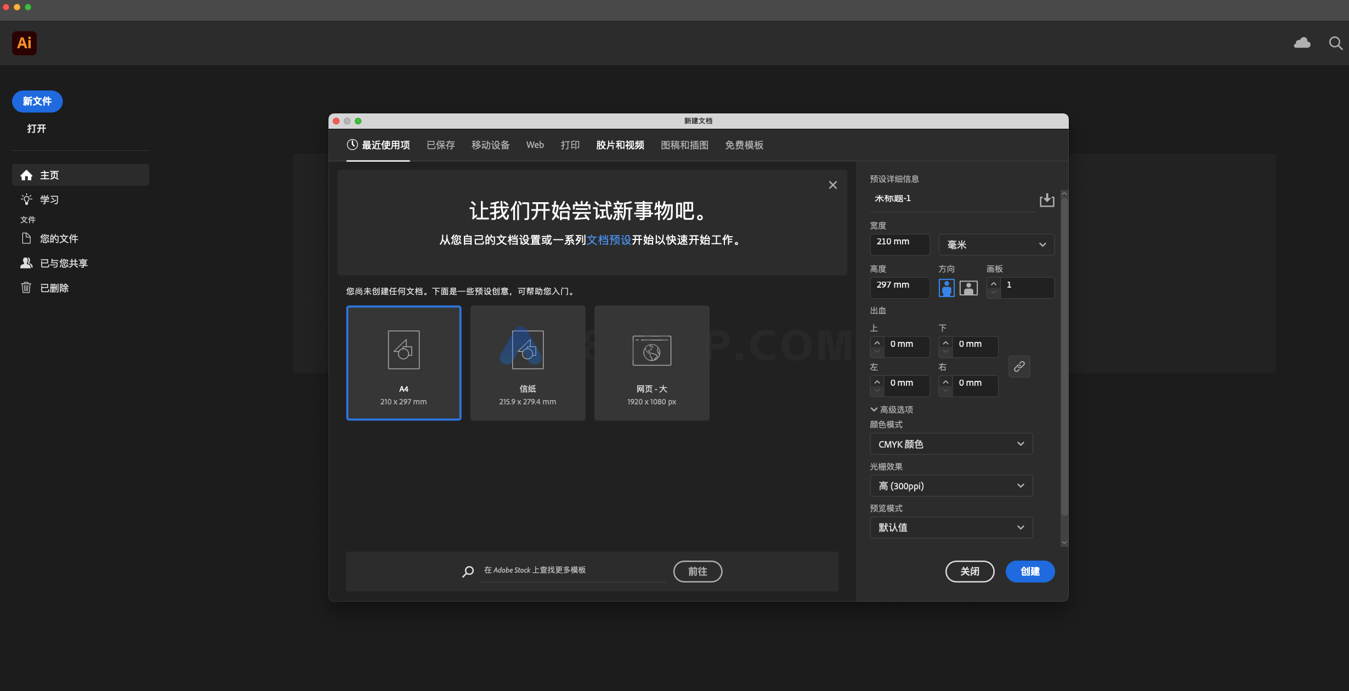Click the panel's top scroll arrow

tap(1064, 193)
